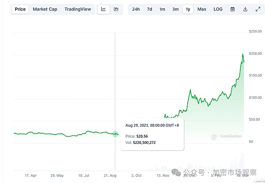Viewport: 265px width, 183px height.
Task: Click the price peak near $200
Action: point(242,54)
